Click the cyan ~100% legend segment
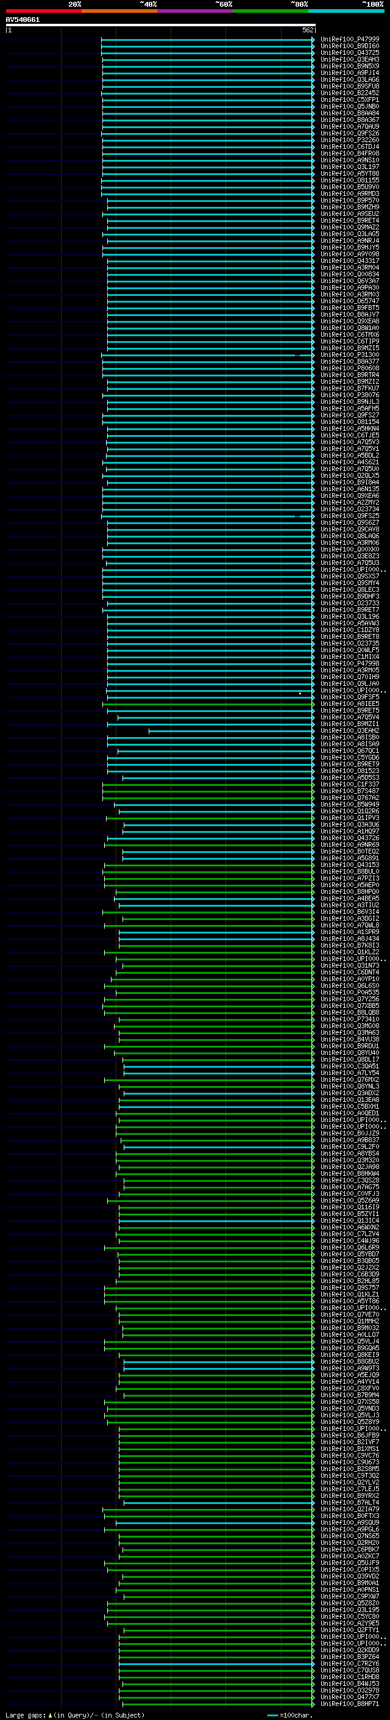 coord(346,12)
